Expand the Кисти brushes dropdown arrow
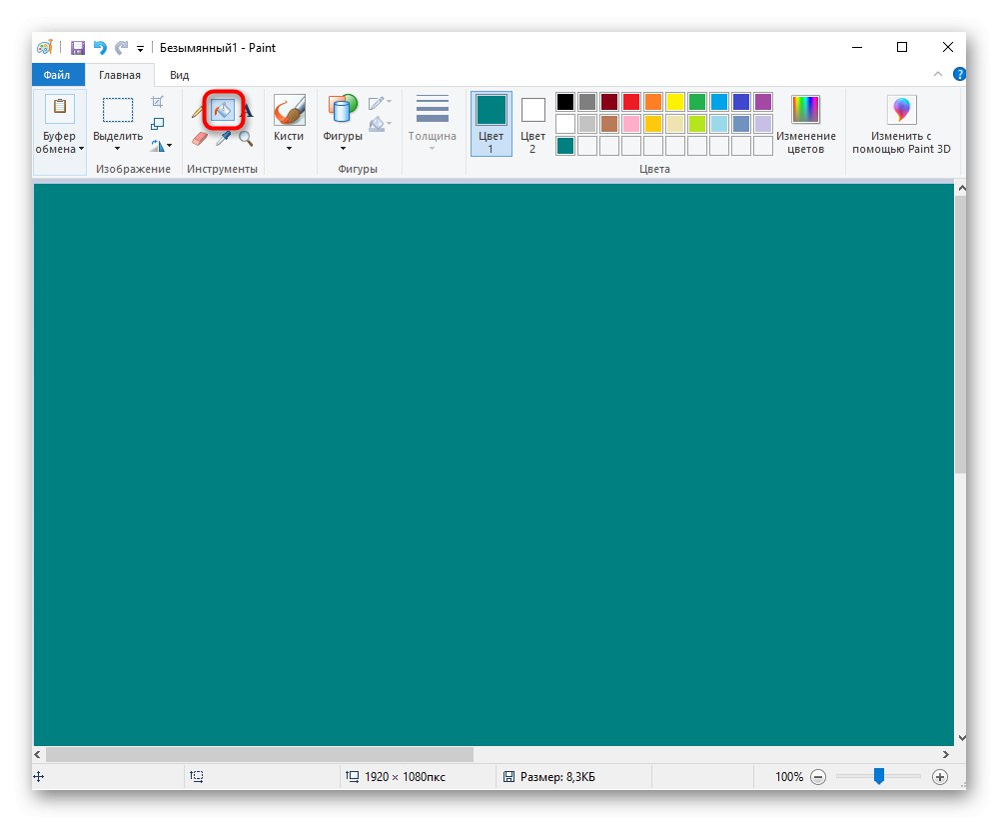Image resolution: width=998 pixels, height=822 pixels. click(289, 149)
